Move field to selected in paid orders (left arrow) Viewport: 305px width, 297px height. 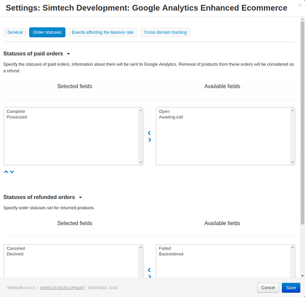[149, 133]
